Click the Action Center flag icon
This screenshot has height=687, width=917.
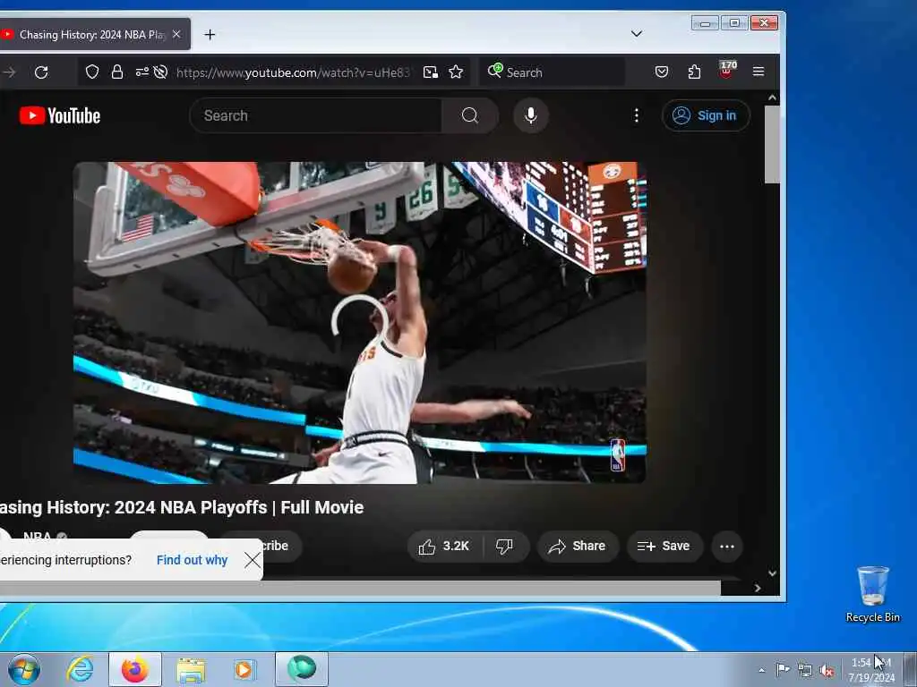(782, 669)
